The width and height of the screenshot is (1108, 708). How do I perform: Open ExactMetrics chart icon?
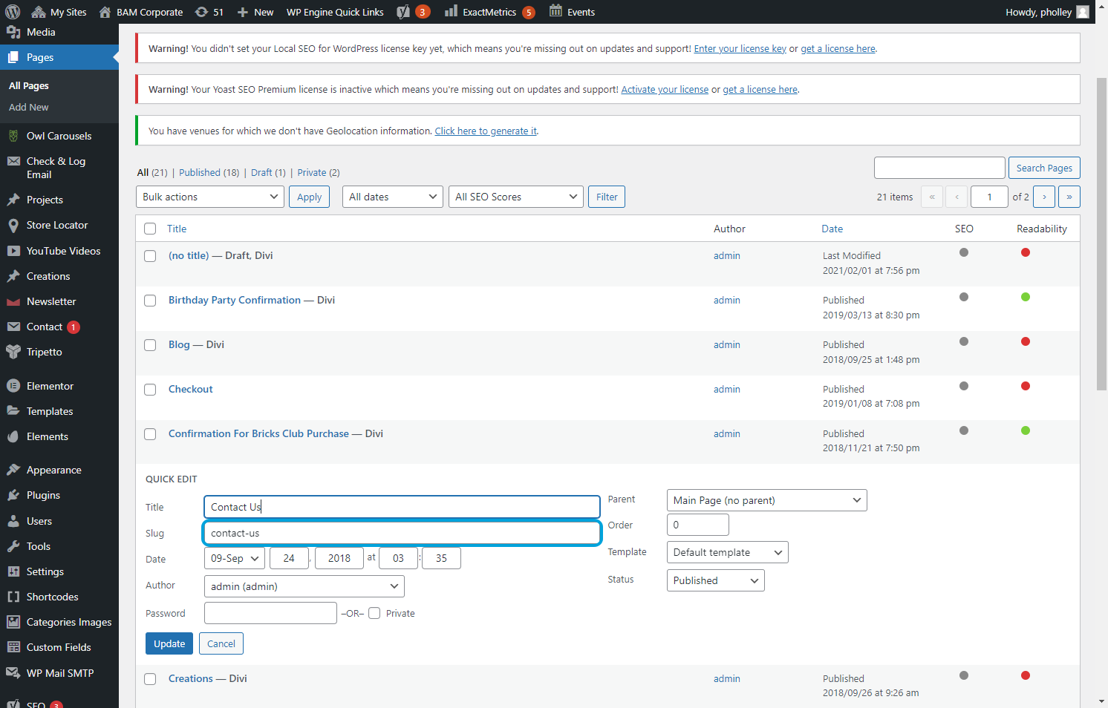click(451, 11)
